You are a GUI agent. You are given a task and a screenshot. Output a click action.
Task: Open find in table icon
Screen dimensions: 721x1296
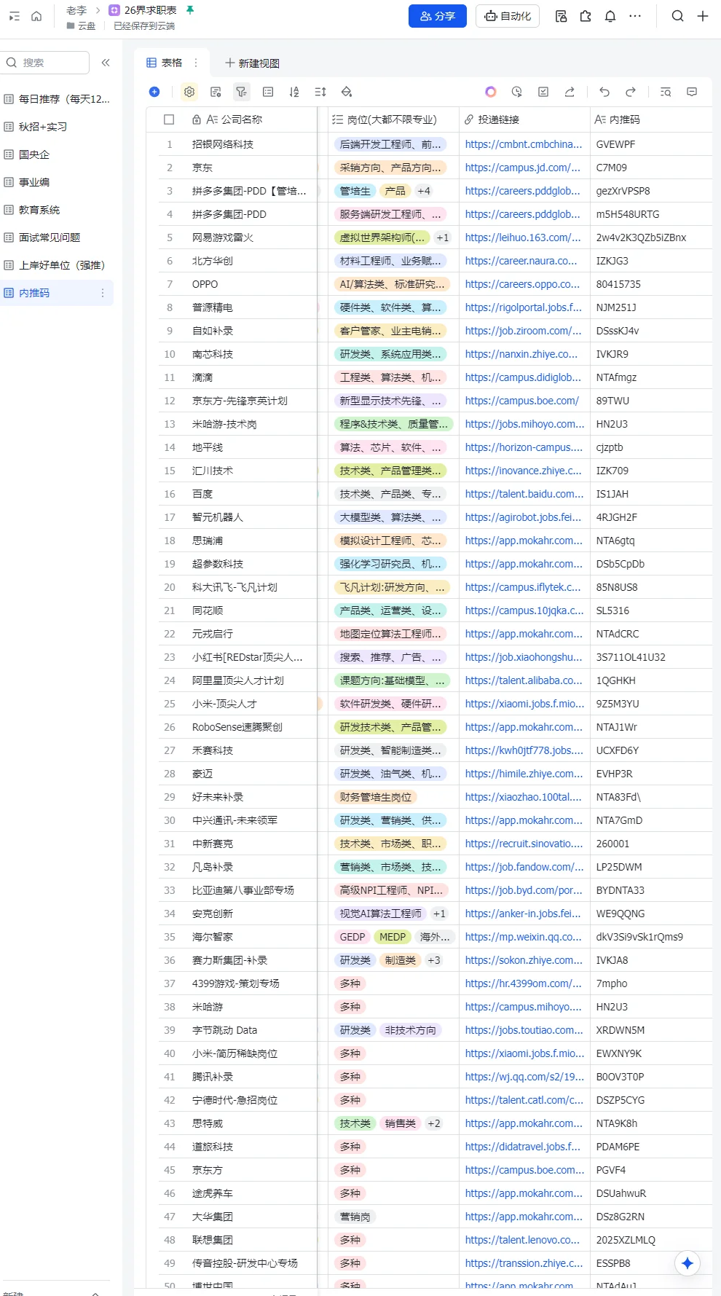click(666, 92)
